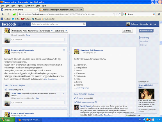Viewport: 162px width, 122px height.
Task: Open the twitter bookmark
Action: 16,19
